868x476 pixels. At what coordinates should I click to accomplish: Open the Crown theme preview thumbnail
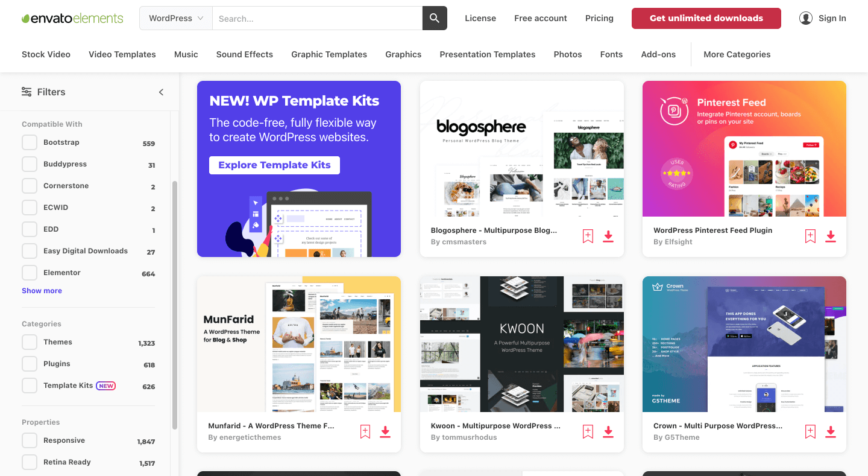tap(744, 344)
